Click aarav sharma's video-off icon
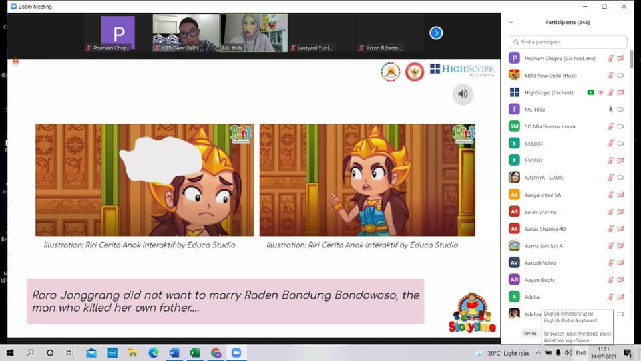 620,212
